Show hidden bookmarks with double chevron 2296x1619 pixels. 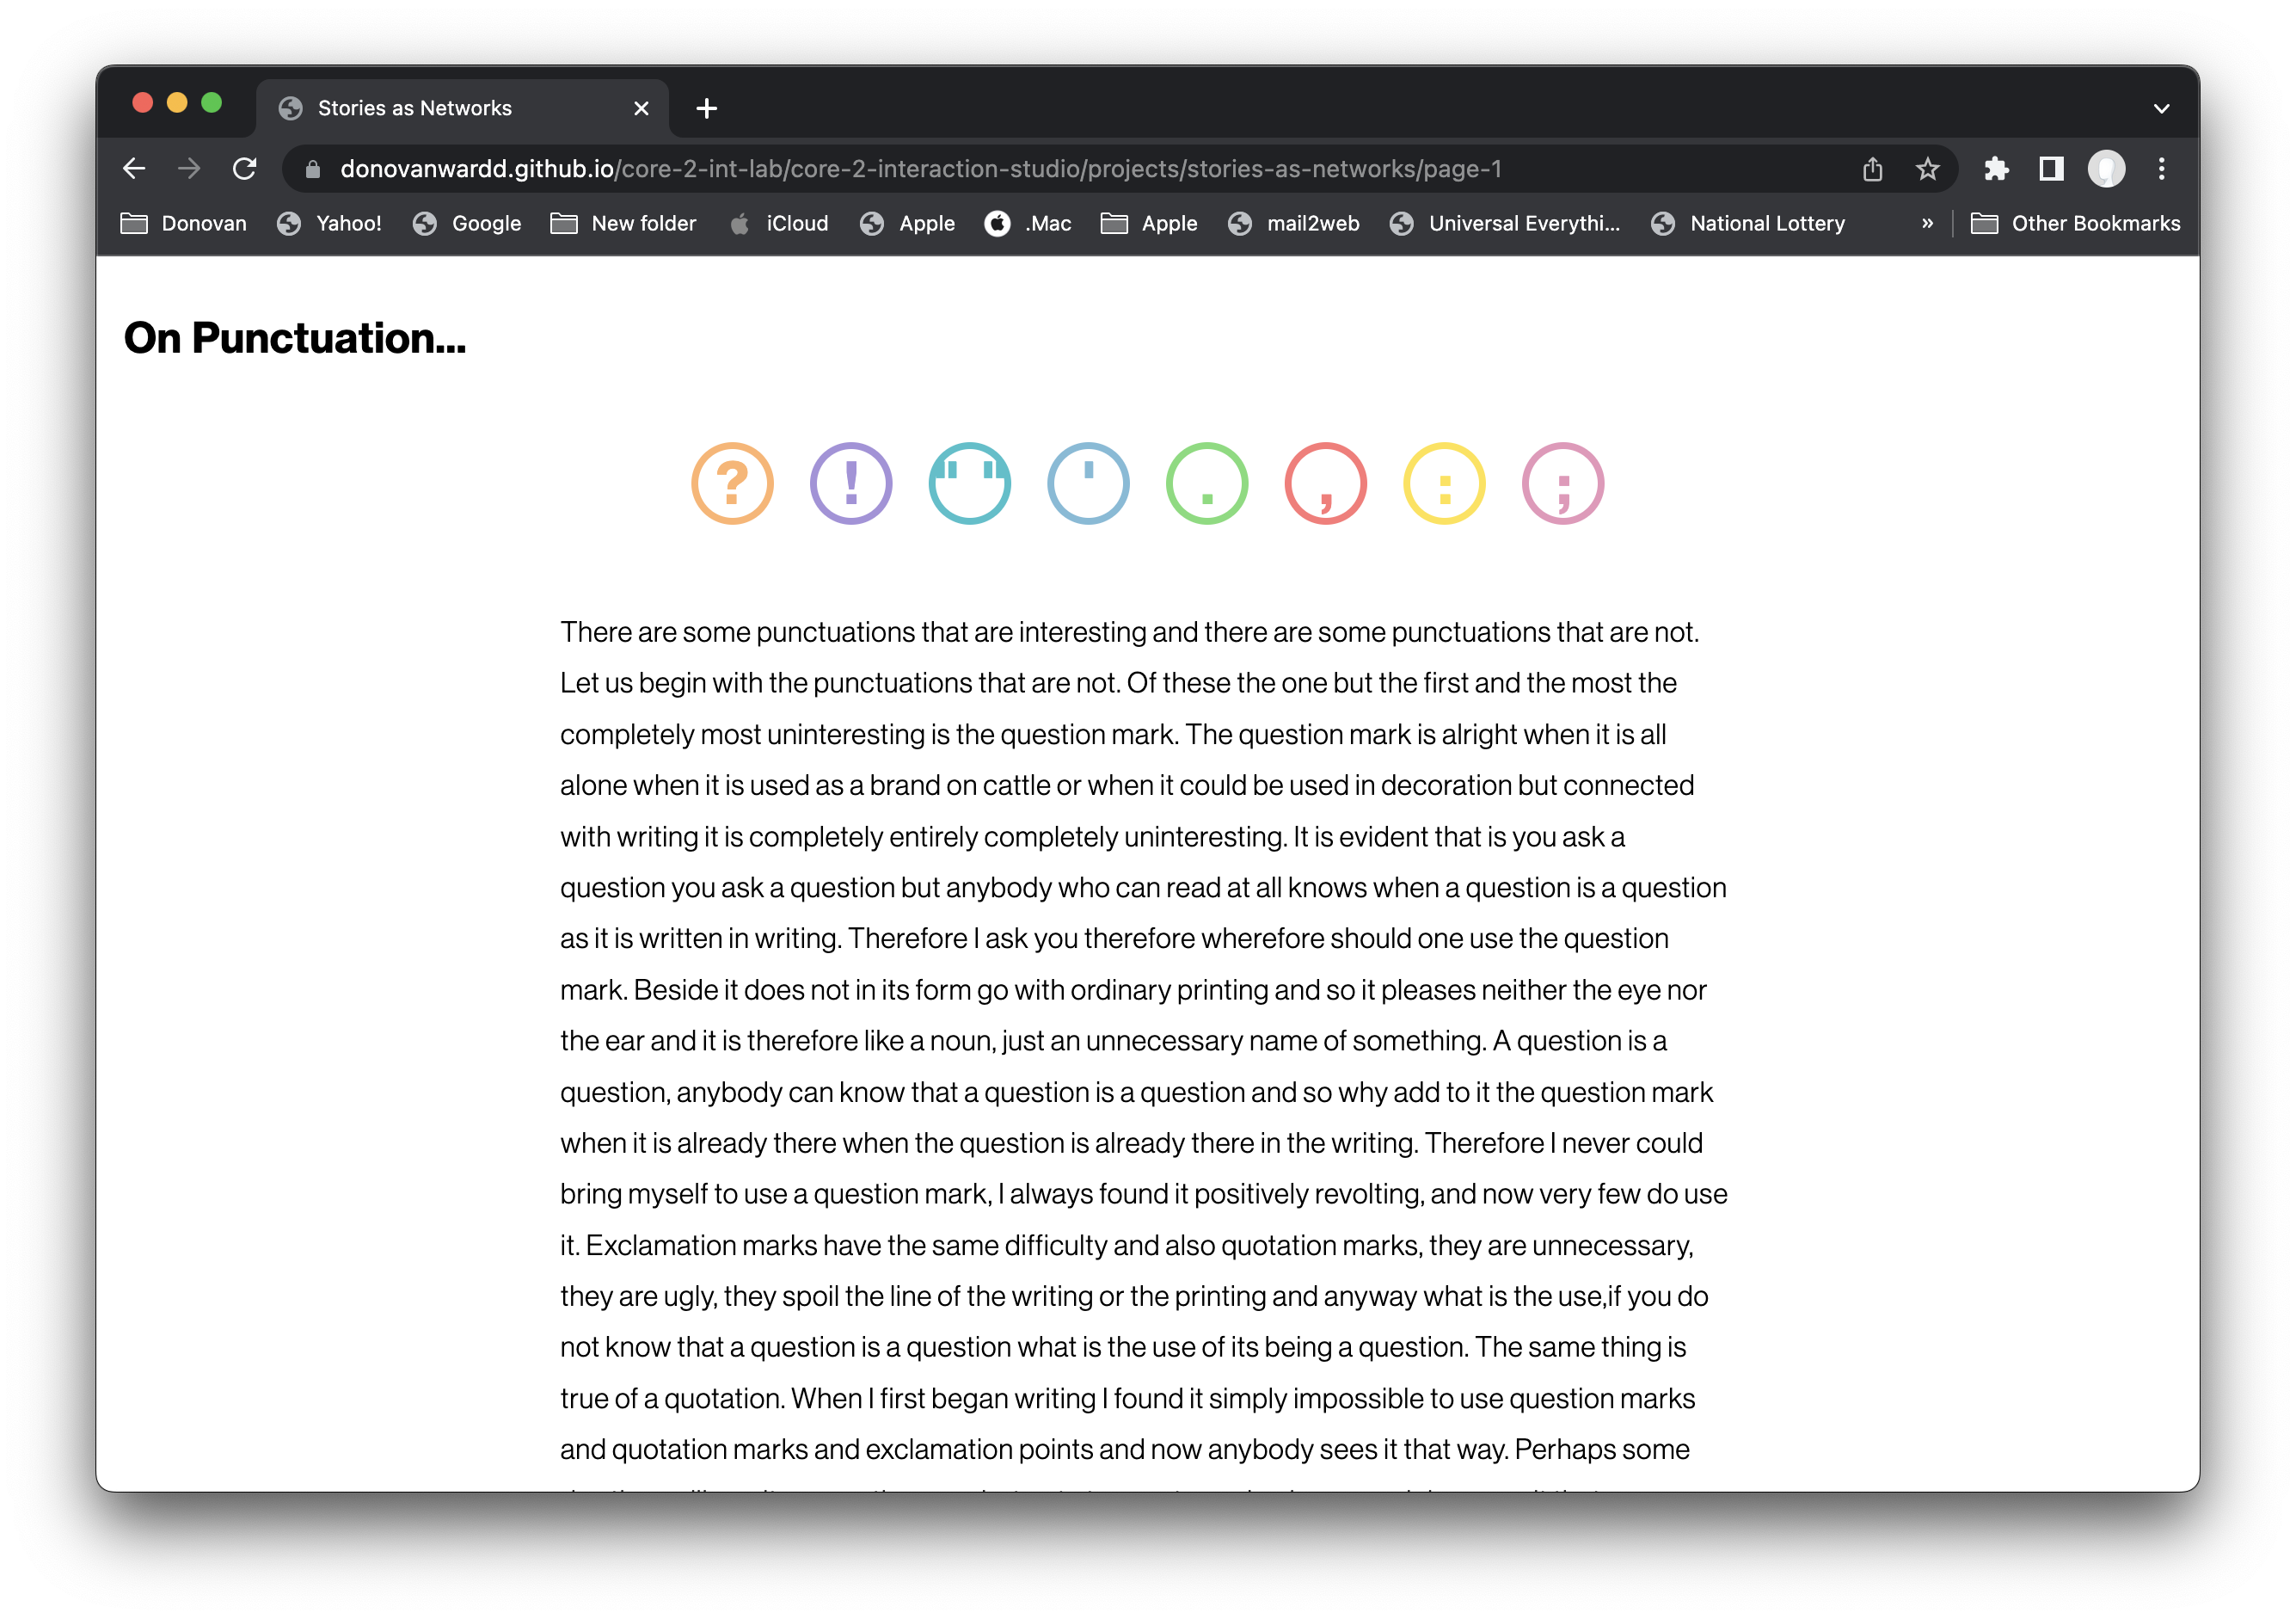pos(1927,223)
